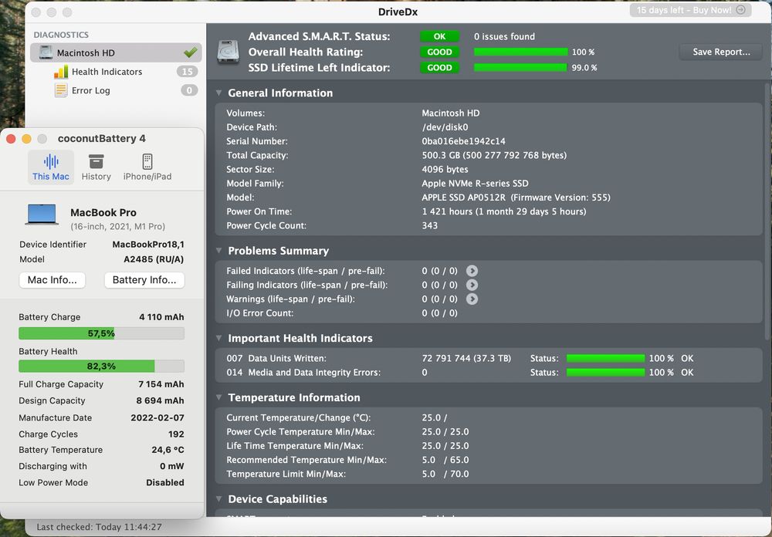Switch to This Mac tab in coconutBattery
772x537 pixels.
(x=51, y=168)
